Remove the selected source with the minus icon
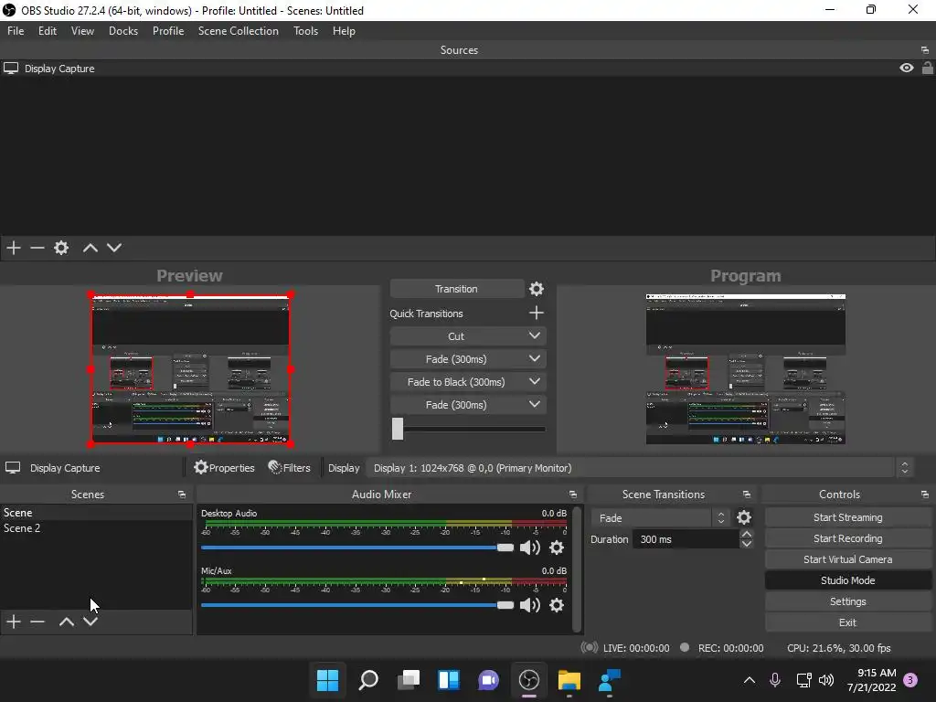This screenshot has width=936, height=702. (x=37, y=248)
